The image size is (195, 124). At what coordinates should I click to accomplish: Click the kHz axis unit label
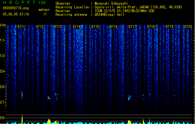point(3,25)
